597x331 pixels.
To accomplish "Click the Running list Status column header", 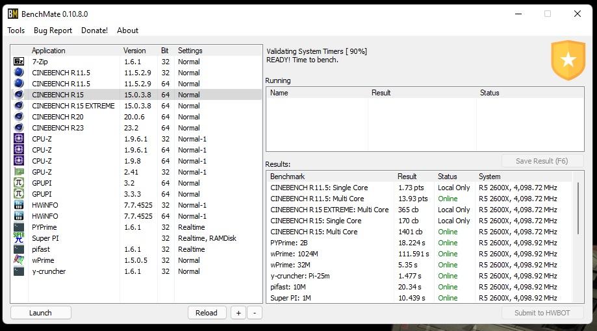I will coord(529,93).
